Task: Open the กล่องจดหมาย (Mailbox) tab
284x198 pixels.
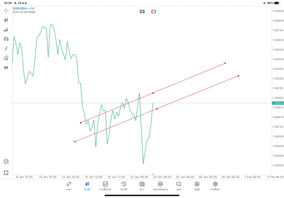Action: tap(160, 186)
